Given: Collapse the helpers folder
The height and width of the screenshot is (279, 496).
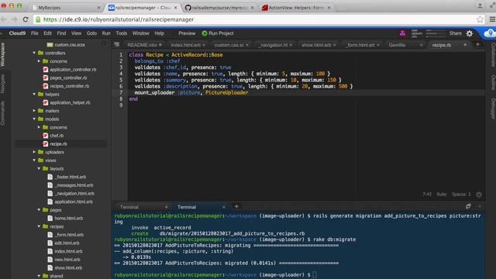Looking at the screenshot, I should click(x=34, y=95).
